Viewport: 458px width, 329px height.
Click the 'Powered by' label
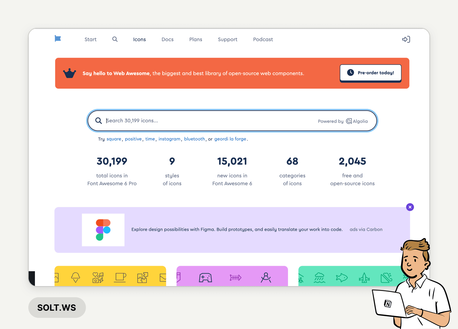[x=331, y=121]
